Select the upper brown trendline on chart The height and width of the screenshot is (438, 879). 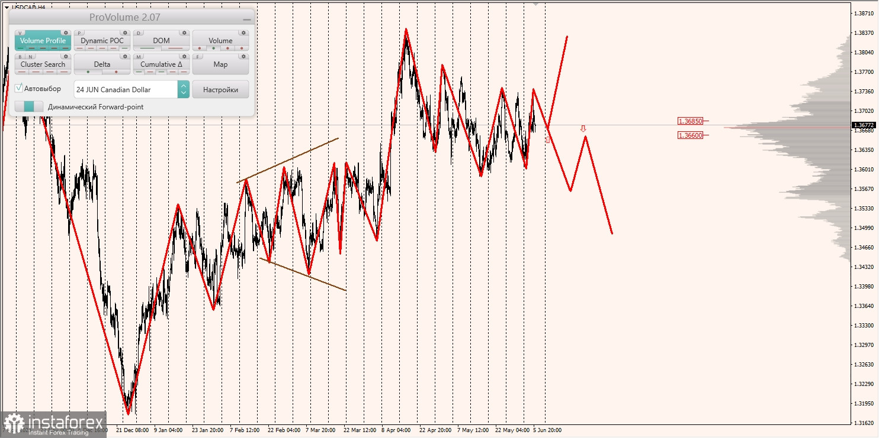pos(288,160)
